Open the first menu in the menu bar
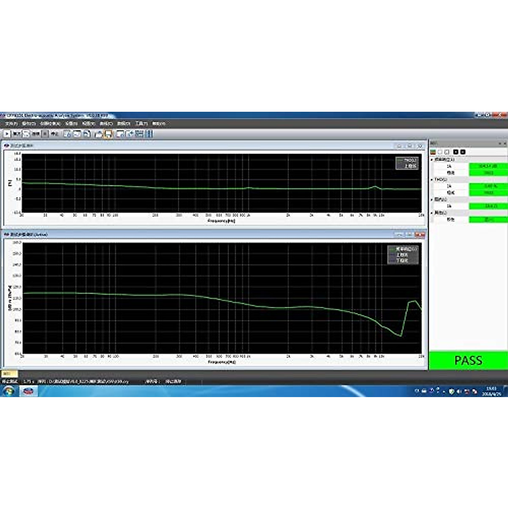This screenshot has height=508, width=508. tap(11, 124)
